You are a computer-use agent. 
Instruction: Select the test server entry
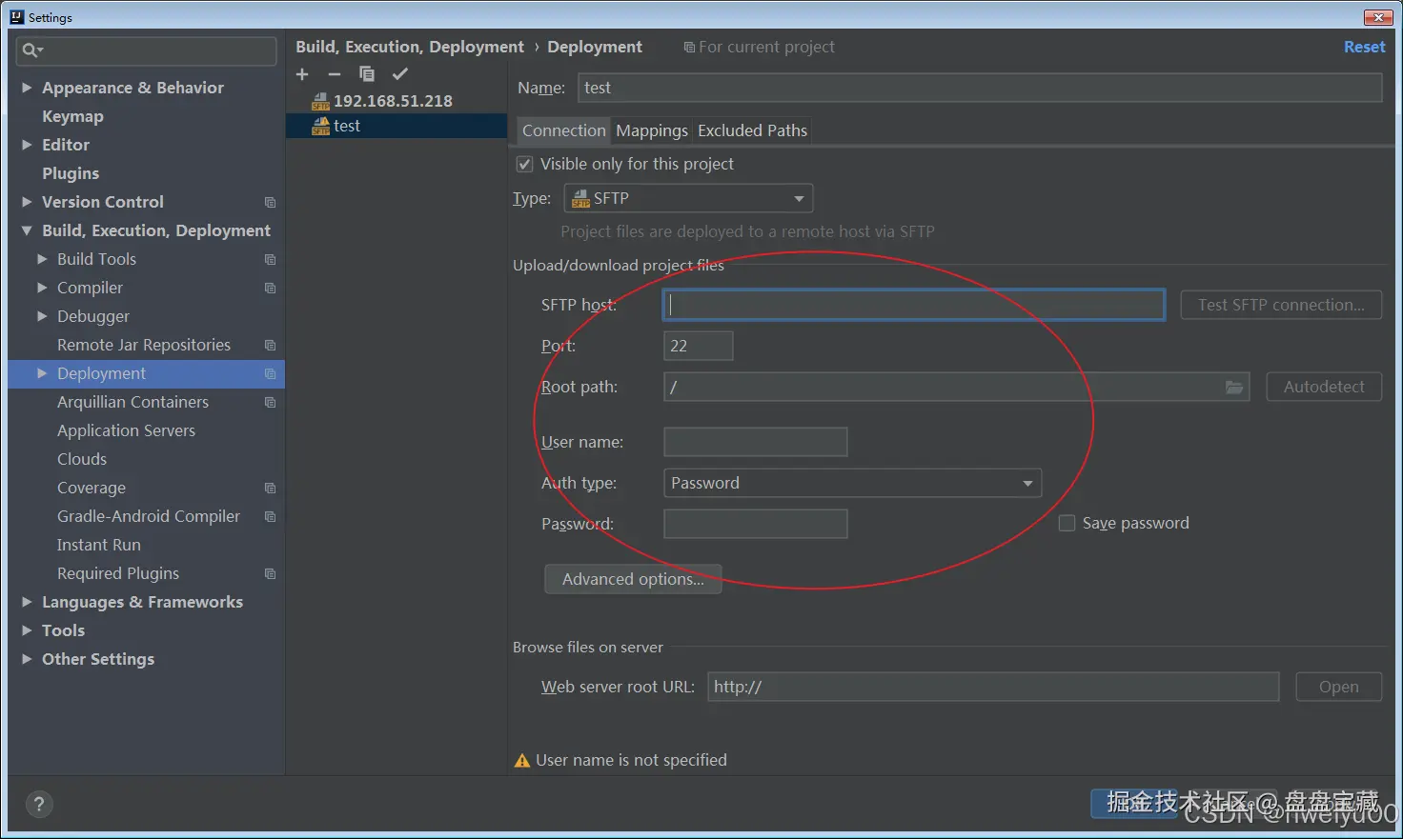[396, 126]
